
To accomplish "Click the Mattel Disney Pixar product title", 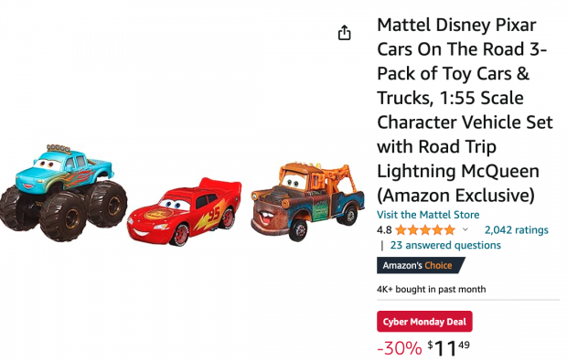I will point(465,111).
